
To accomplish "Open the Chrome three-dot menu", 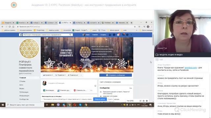I will (152, 27).
